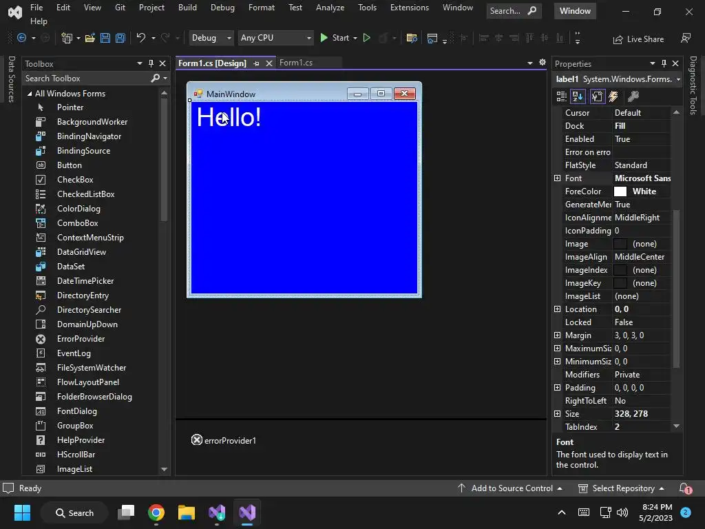Switch to the Form1.cs code tab
Screen dimensions: 705x529
coord(296,63)
